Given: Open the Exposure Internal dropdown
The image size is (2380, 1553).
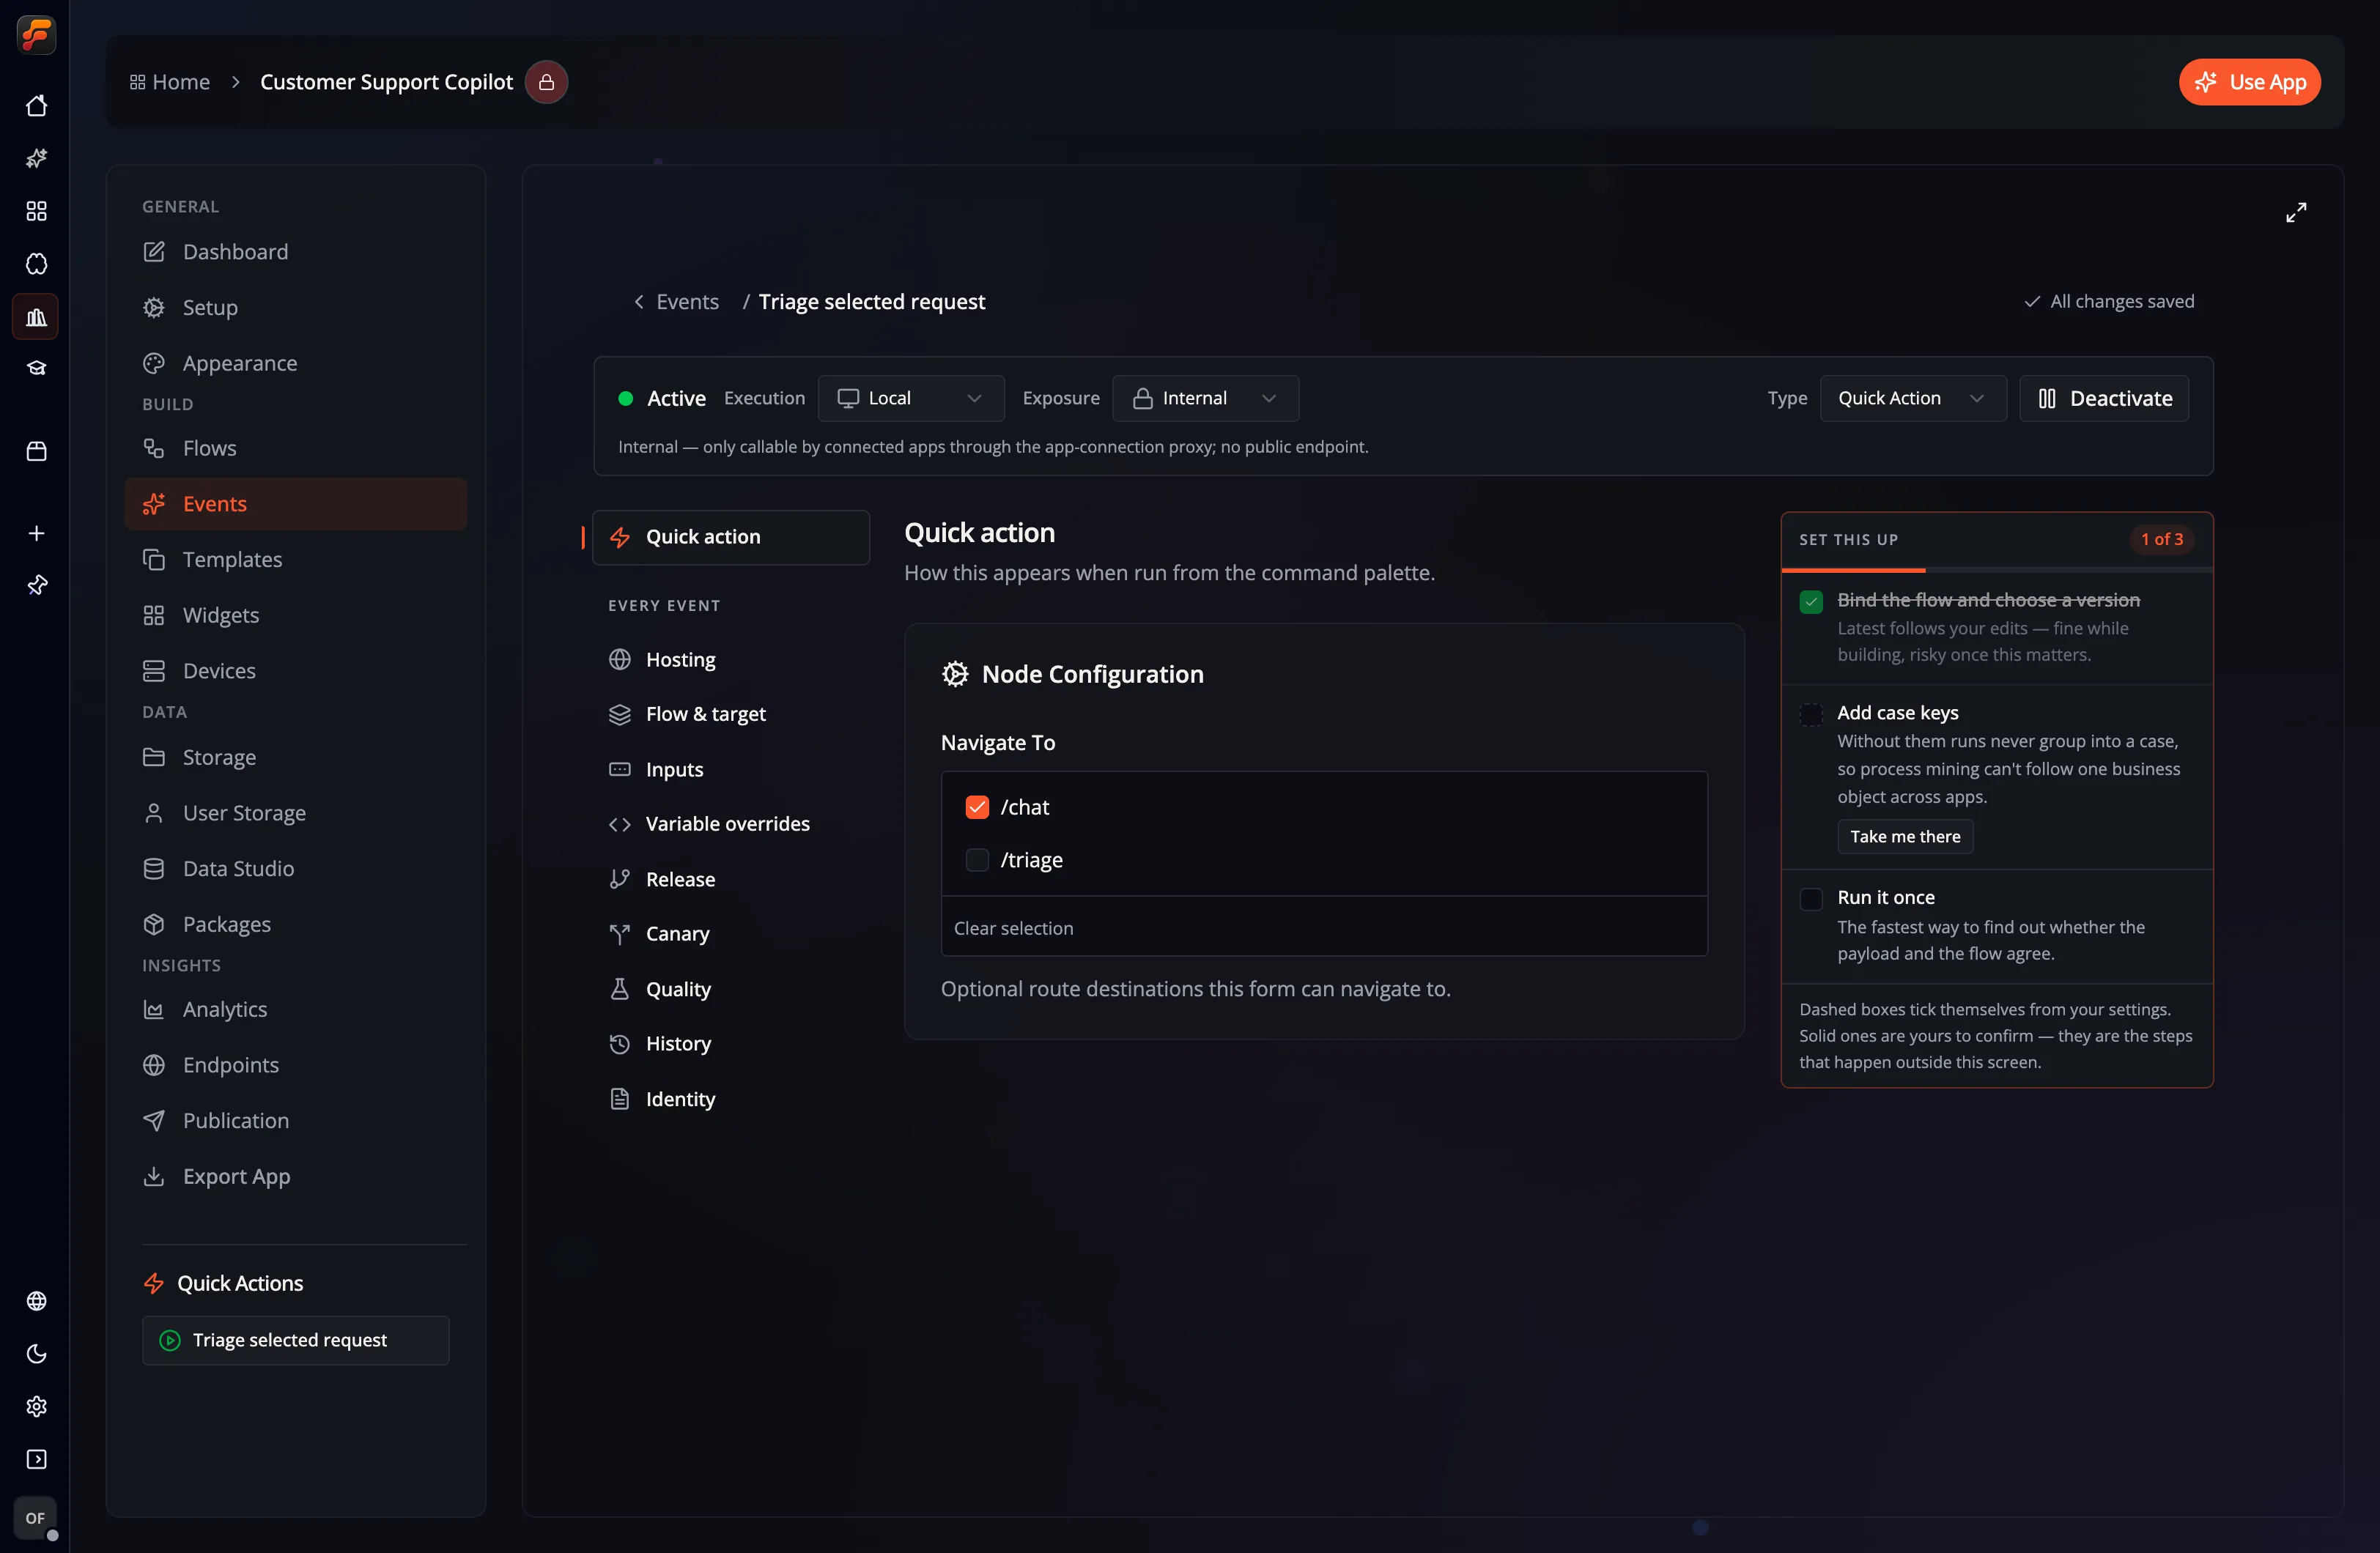Looking at the screenshot, I should (1205, 398).
